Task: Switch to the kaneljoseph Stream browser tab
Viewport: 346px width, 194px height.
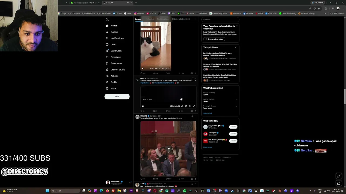Action: [85, 3]
